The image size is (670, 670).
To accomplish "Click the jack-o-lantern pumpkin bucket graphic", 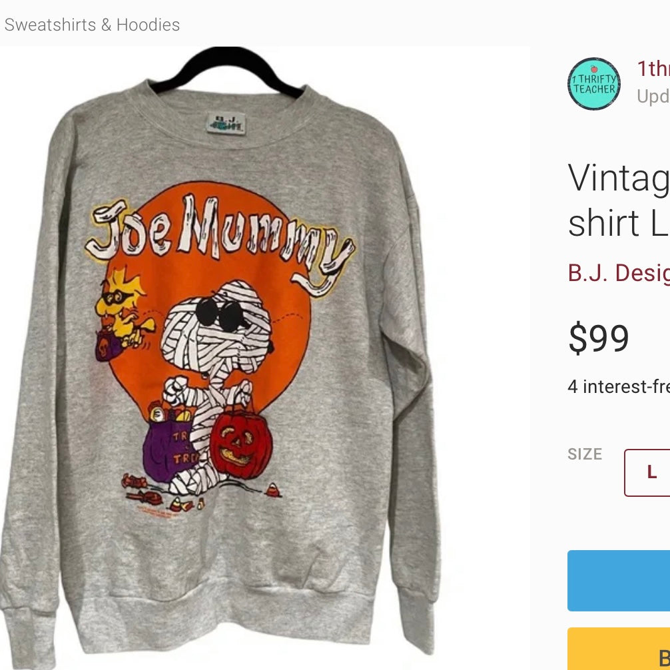I will coord(241,445).
